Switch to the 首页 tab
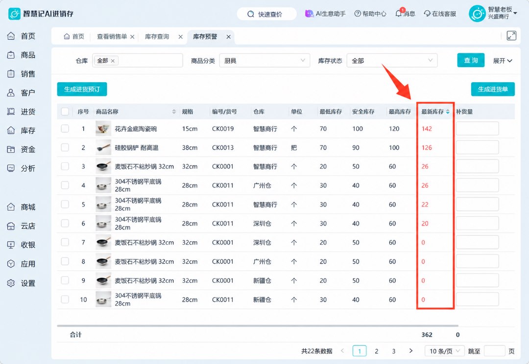Image resolution: width=529 pixels, height=364 pixels. (74, 36)
